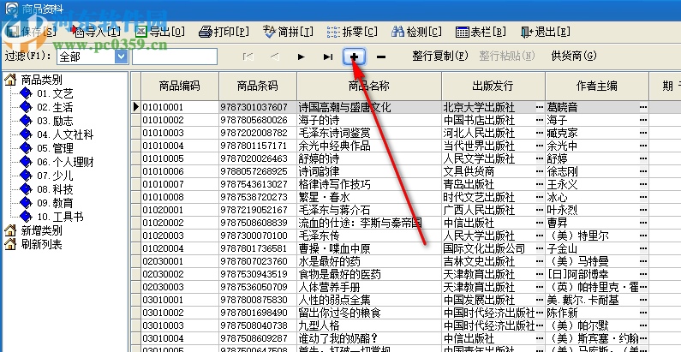This screenshot has height=352, width=681.
Task: Click 新增类别 in the tree
Action: pos(41,230)
